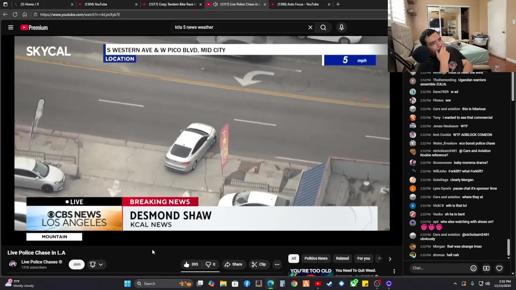Open notification bell dropdown
The image size is (516, 290).
pos(96,264)
